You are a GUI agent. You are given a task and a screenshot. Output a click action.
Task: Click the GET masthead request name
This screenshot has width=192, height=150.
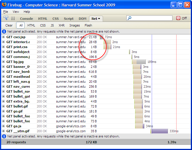[18, 77]
